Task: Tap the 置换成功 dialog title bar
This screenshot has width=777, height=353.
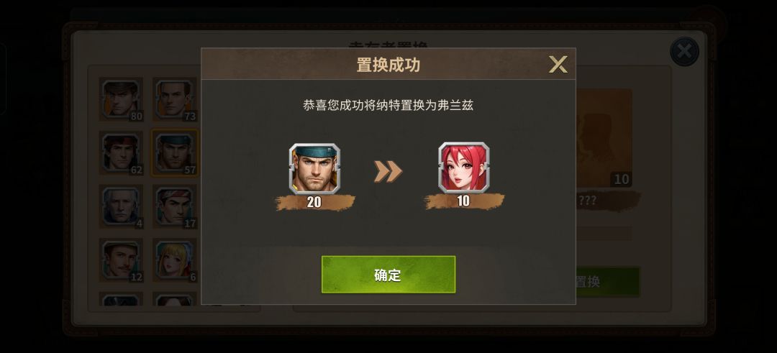Action: [388, 64]
